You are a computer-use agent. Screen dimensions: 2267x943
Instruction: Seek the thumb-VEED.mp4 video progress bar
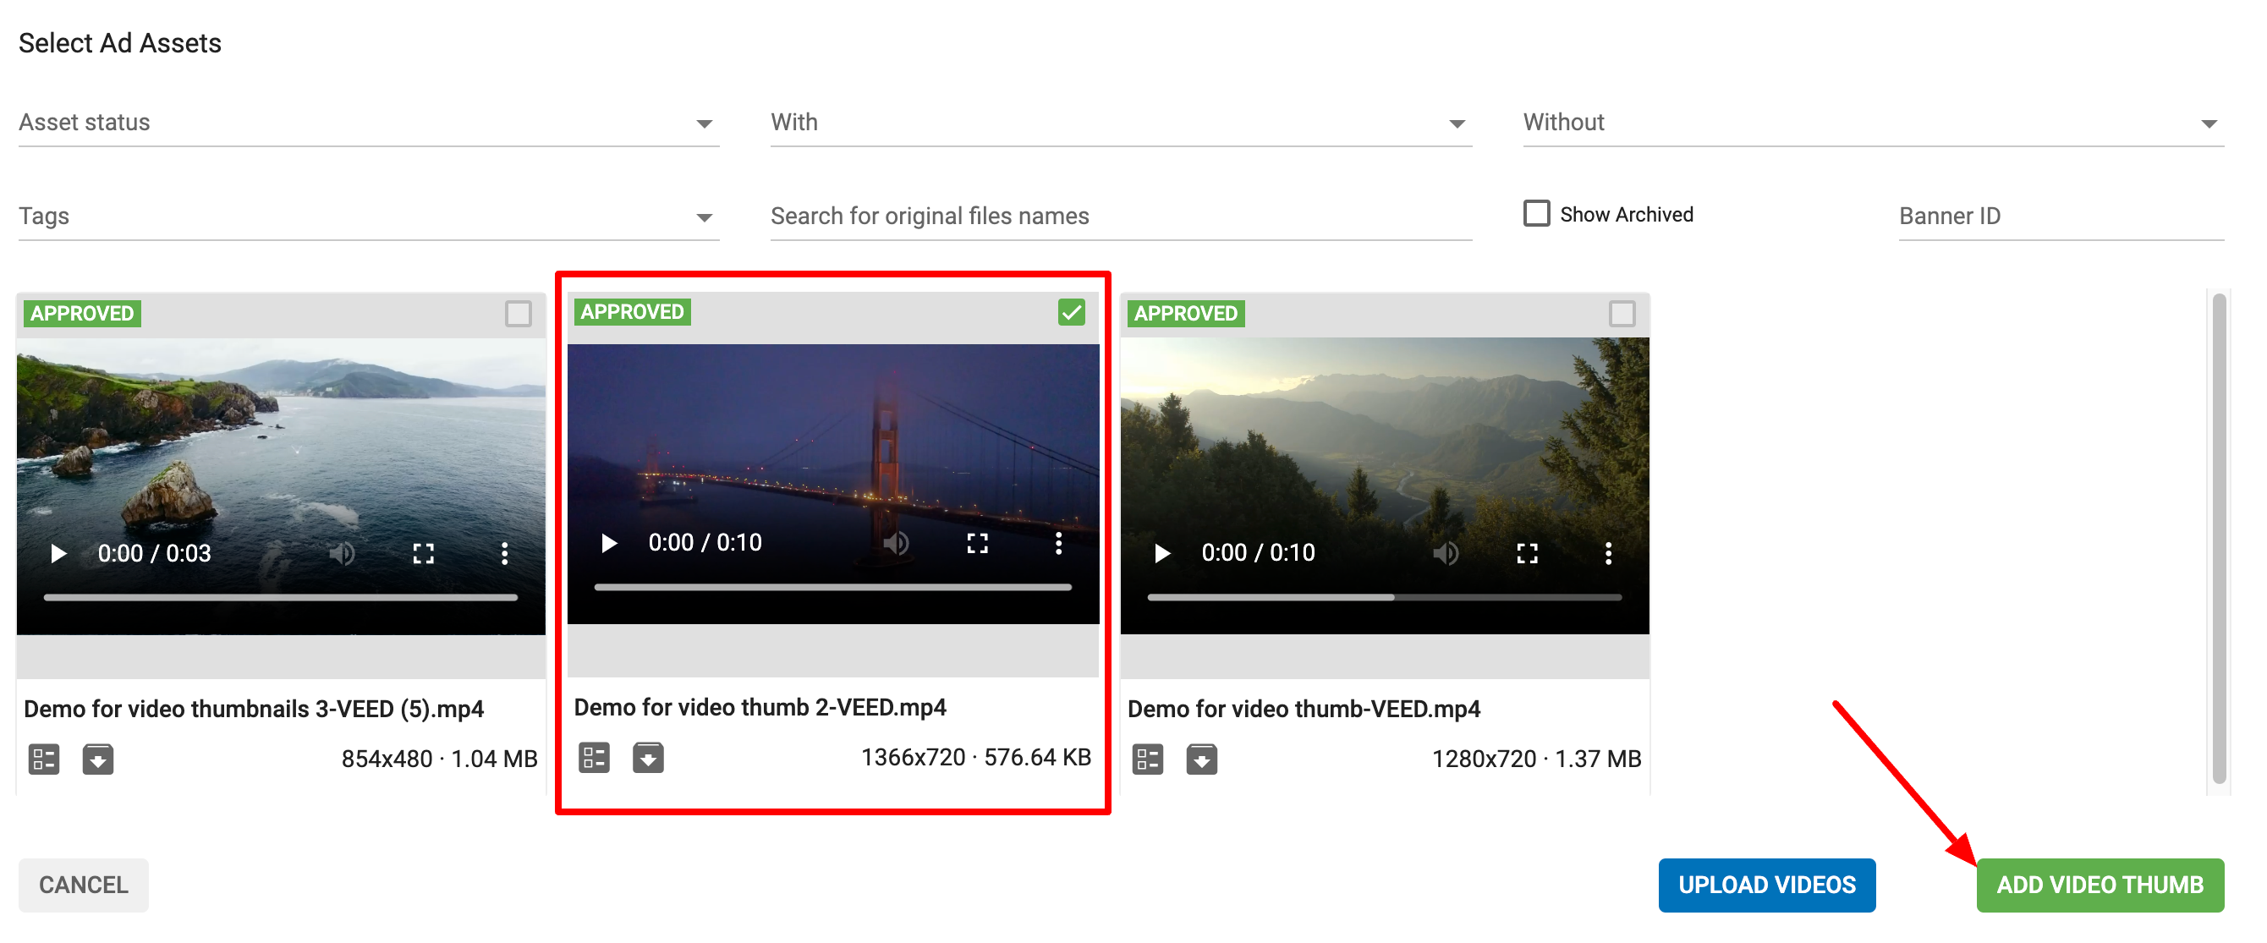click(1383, 597)
